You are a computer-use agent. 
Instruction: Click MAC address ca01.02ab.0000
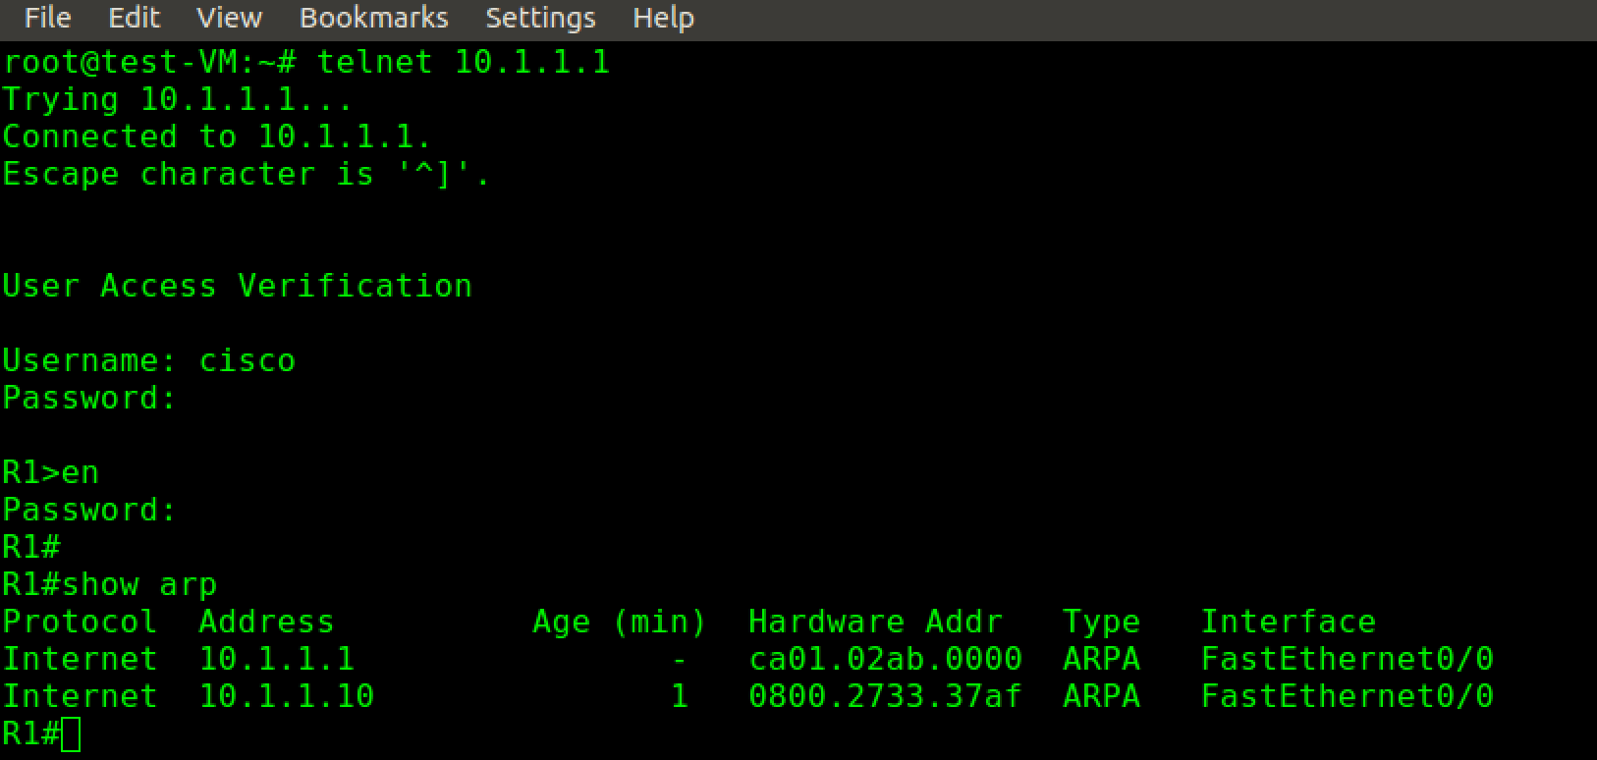tap(885, 659)
